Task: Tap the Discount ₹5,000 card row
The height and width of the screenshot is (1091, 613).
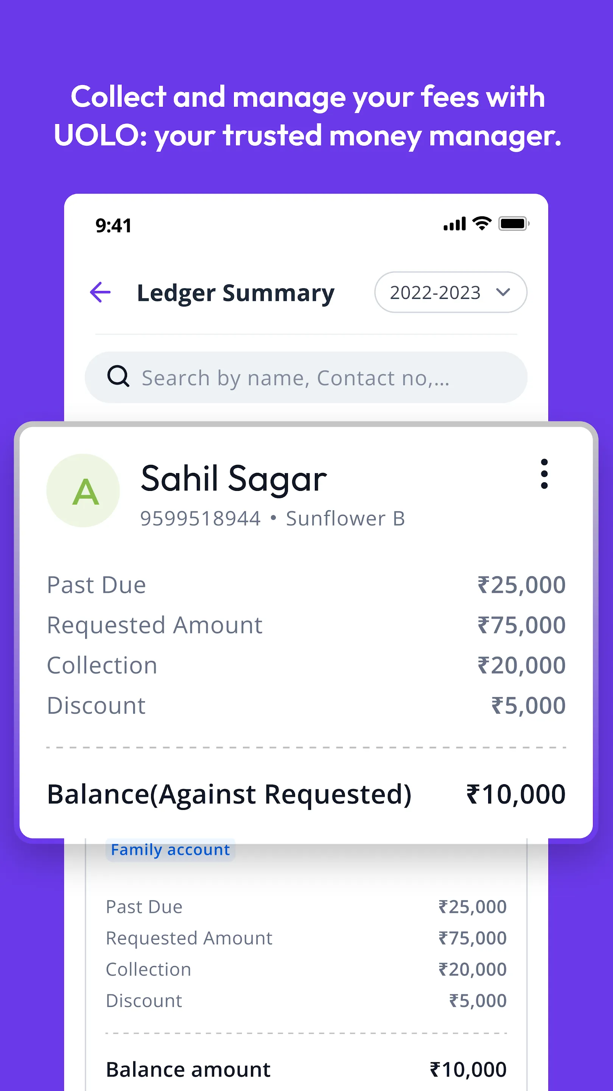Action: tap(305, 706)
